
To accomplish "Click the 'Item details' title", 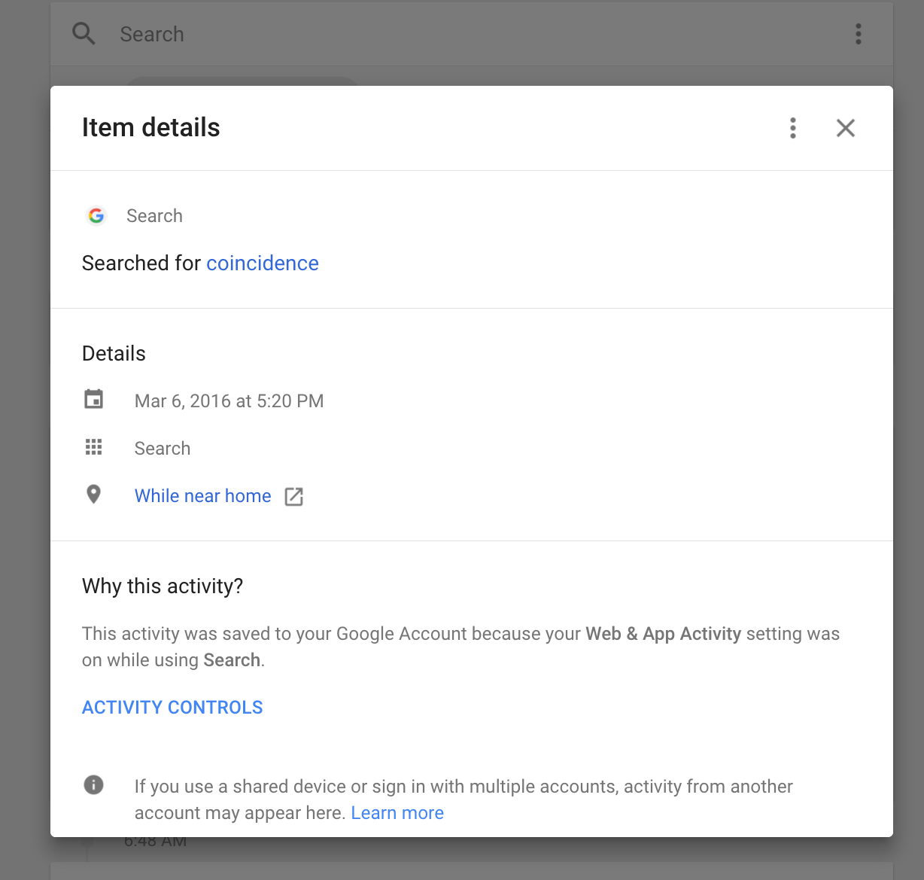I will [151, 128].
